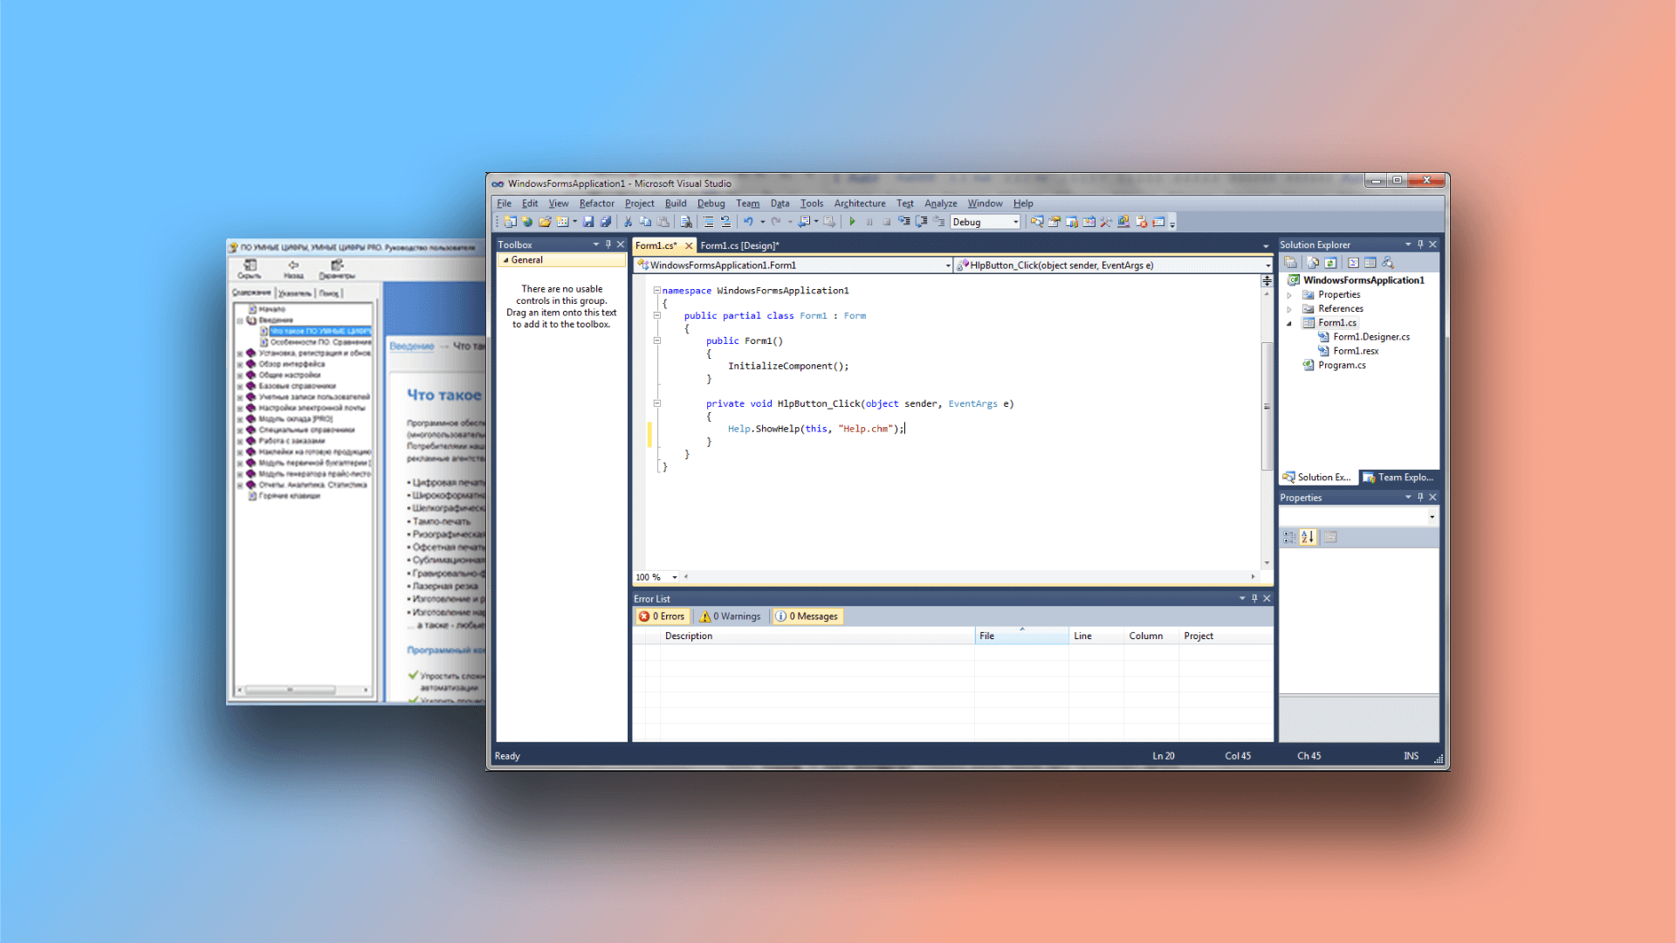Click the Description column header in Error List

pyautogui.click(x=689, y=637)
